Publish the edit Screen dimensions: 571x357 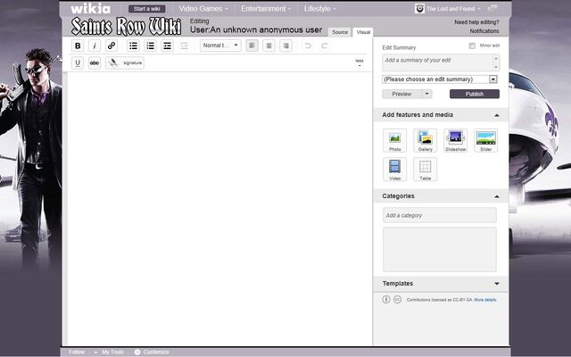pos(475,94)
